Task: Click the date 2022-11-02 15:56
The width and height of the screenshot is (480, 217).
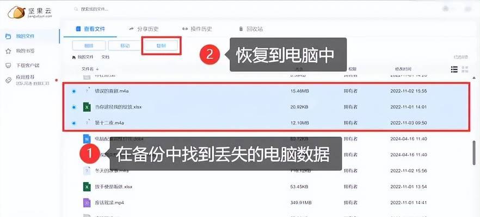Action: 408,170
